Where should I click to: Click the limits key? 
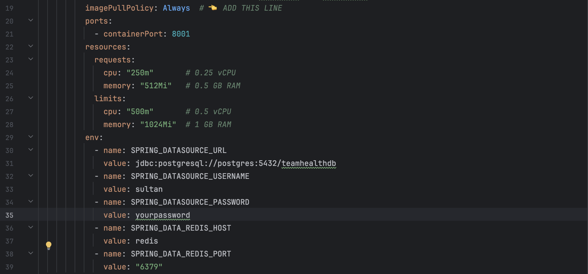tap(108, 99)
